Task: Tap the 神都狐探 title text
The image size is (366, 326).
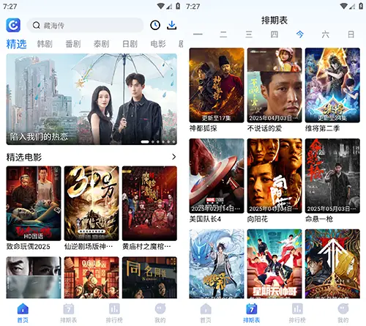Action: [203, 128]
